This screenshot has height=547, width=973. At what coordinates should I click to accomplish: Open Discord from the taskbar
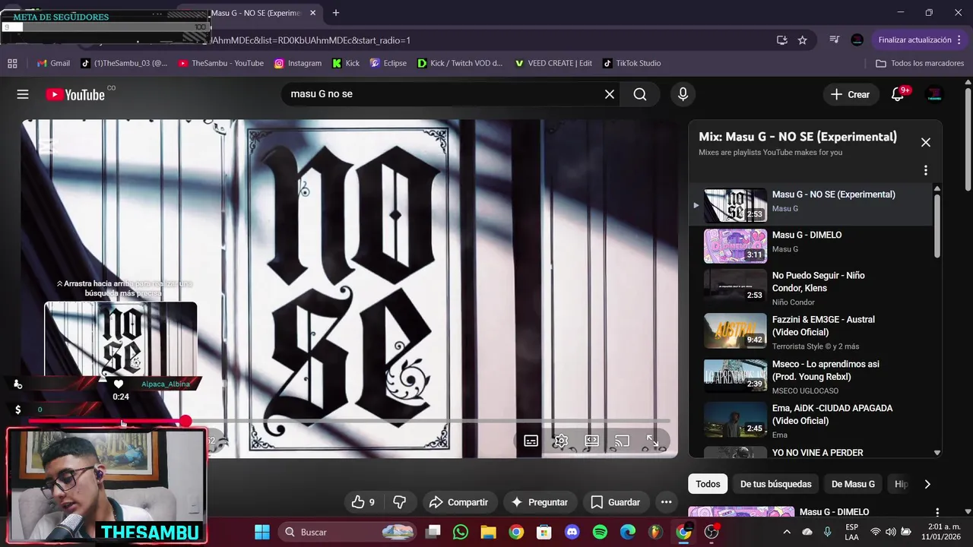(572, 532)
